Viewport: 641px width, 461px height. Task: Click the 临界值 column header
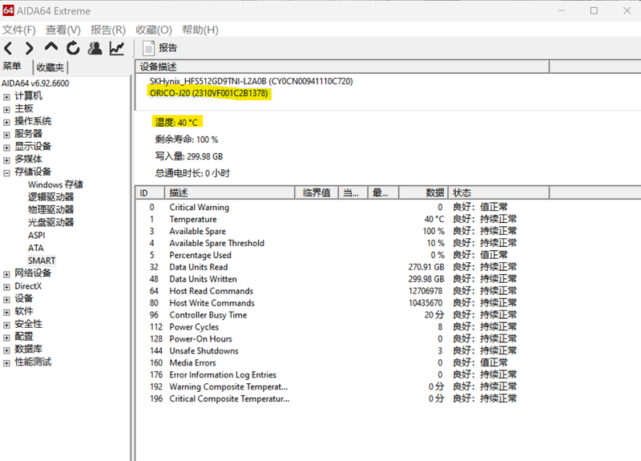point(316,192)
